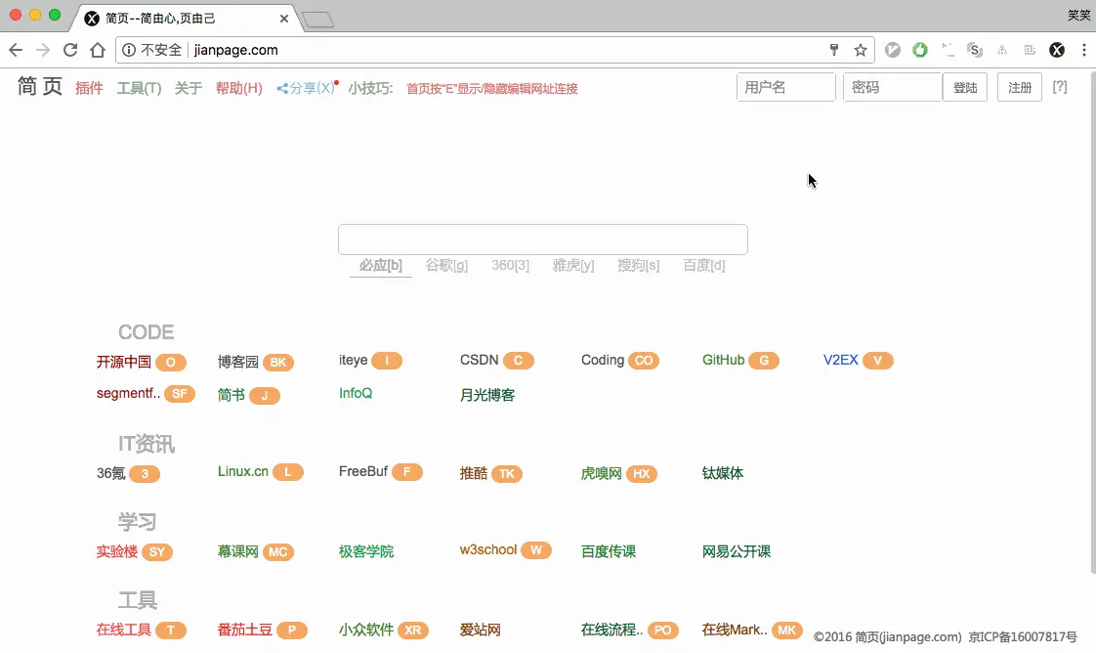Close the 简页 browser tab
1096x653 pixels.
pos(284,19)
